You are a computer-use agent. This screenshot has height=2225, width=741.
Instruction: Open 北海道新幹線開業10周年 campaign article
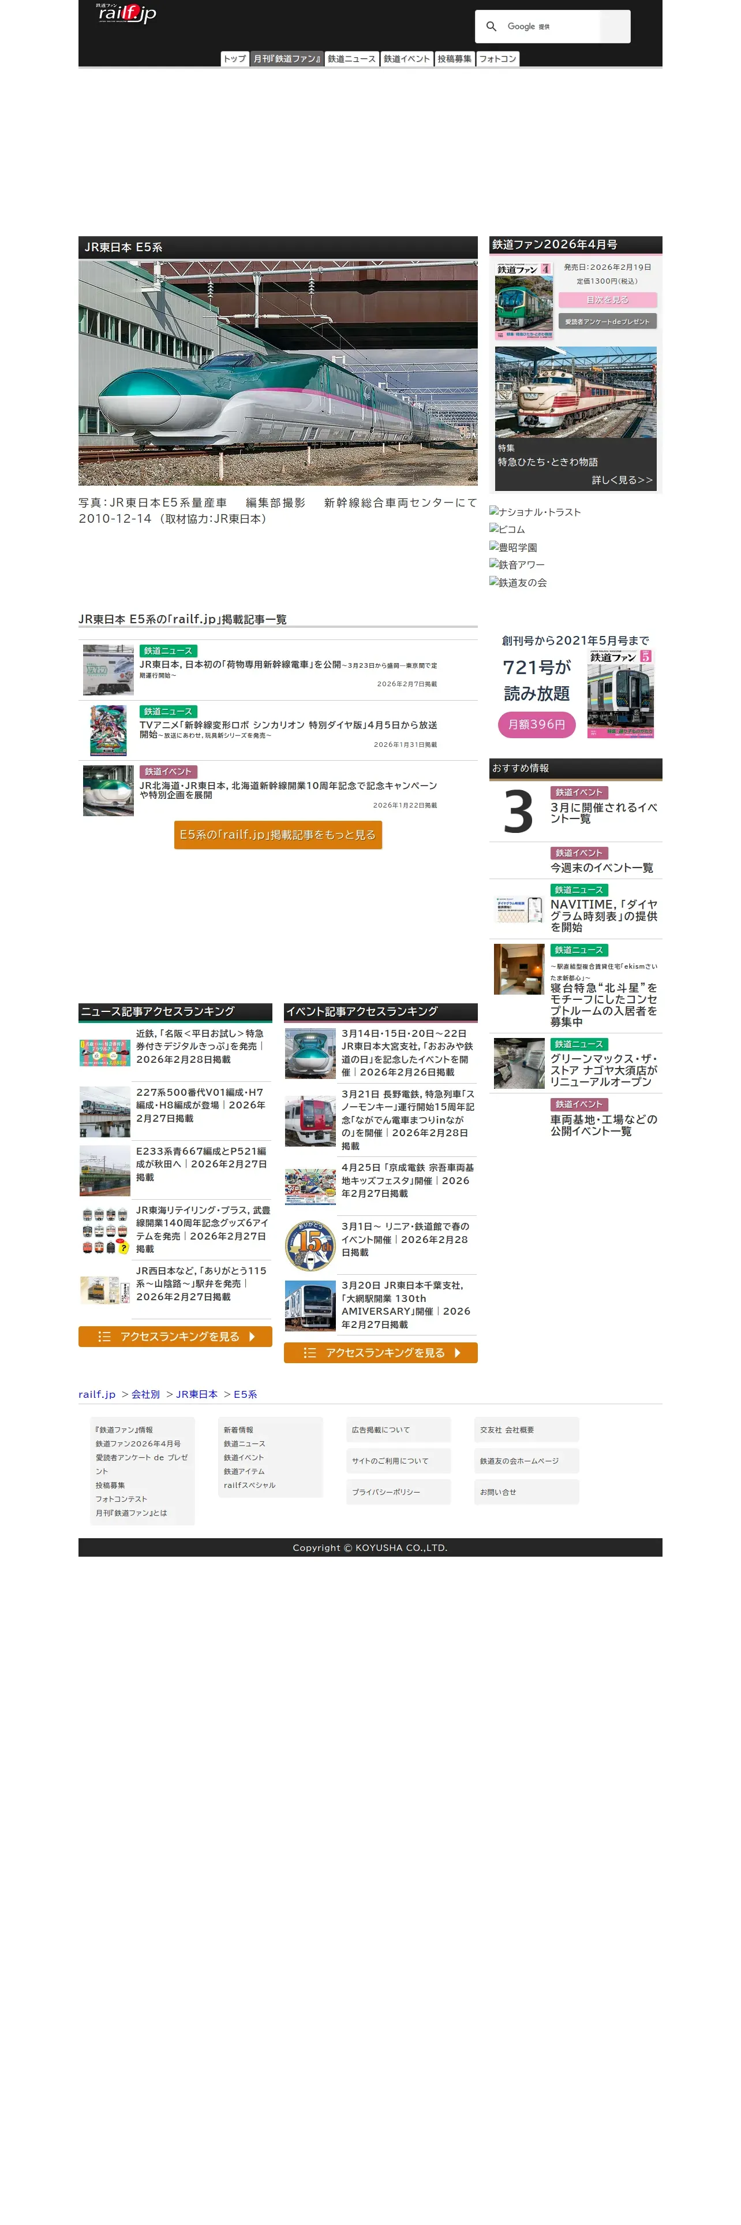tap(288, 790)
